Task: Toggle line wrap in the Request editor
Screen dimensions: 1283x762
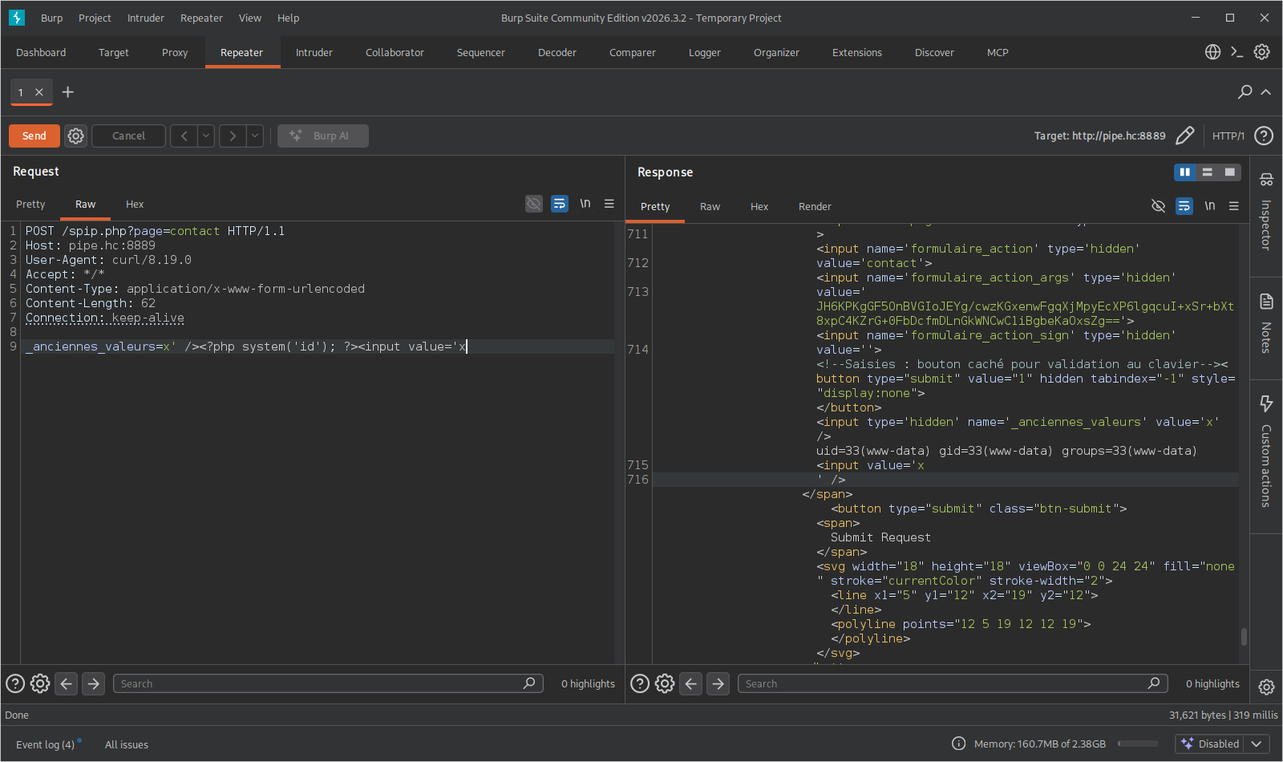Action: pyautogui.click(x=560, y=204)
